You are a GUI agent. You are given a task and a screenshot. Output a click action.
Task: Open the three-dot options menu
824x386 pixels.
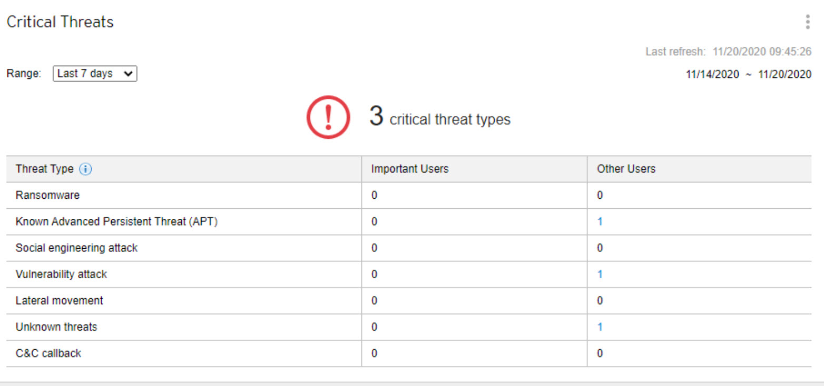click(x=807, y=22)
